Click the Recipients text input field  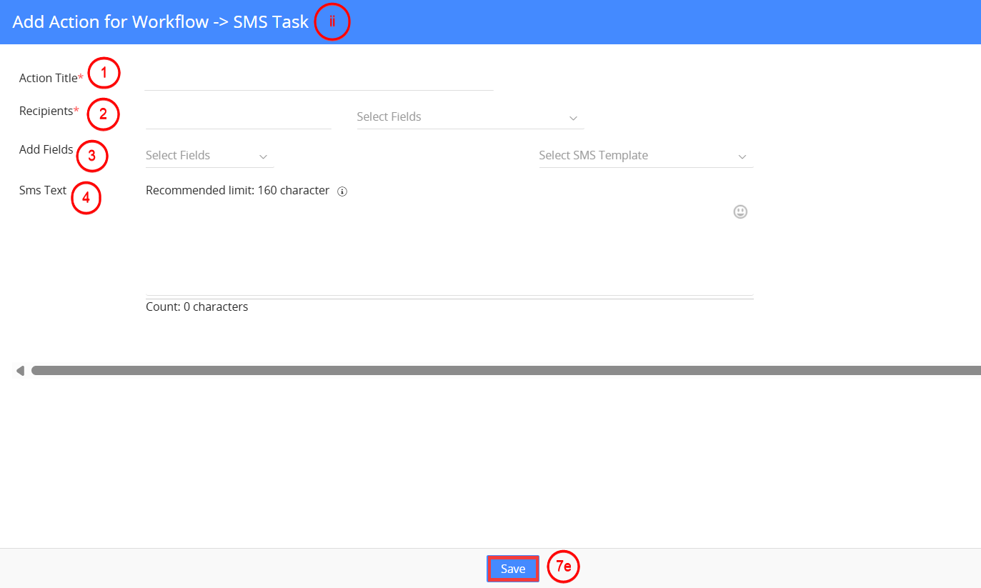click(238, 116)
